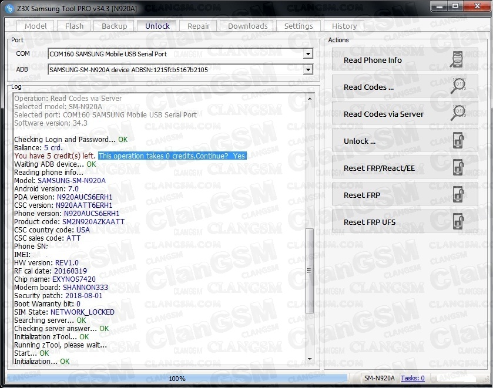Click 'Android version: 7.0' log line
The image size is (493, 388).
(46, 189)
